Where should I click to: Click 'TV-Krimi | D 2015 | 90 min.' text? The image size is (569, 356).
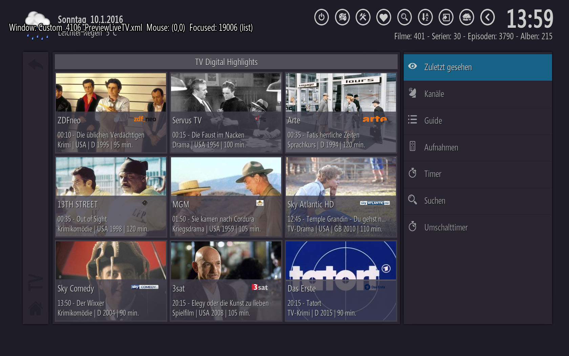point(322,313)
